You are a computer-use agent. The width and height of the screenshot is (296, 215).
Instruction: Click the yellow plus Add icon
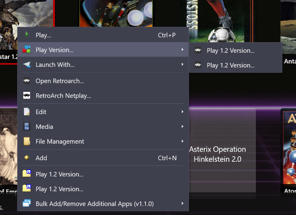pos(27,157)
